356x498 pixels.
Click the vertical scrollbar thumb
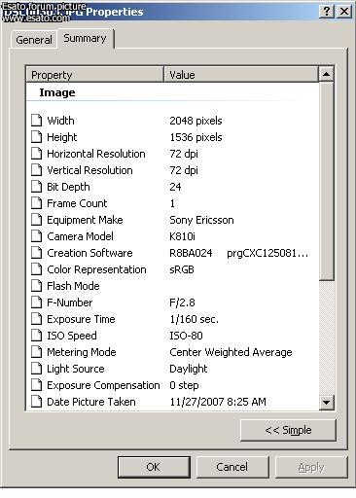(x=326, y=181)
